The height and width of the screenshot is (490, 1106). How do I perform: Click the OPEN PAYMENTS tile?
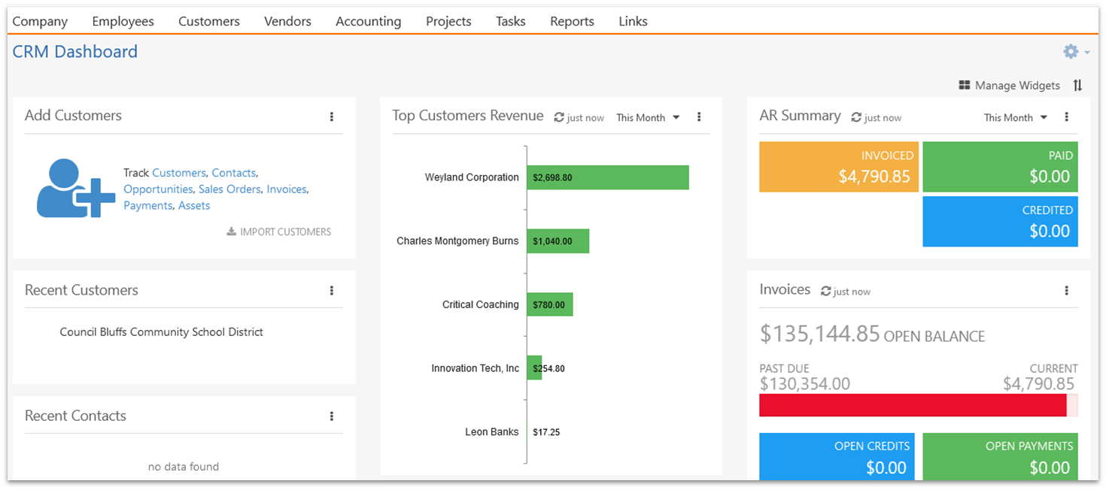pyautogui.click(x=1000, y=457)
